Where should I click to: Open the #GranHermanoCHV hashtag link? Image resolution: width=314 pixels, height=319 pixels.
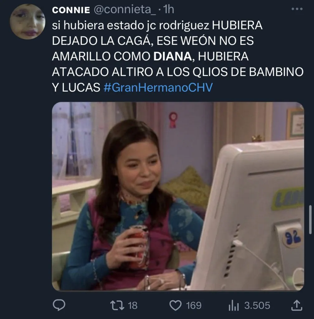pos(158,87)
